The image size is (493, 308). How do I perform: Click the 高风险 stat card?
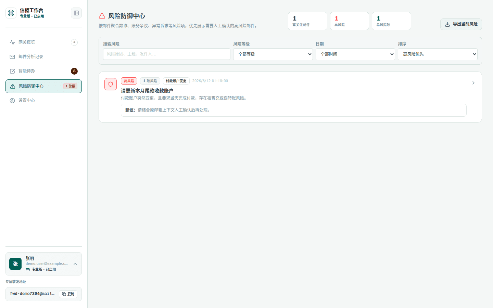click(350, 21)
